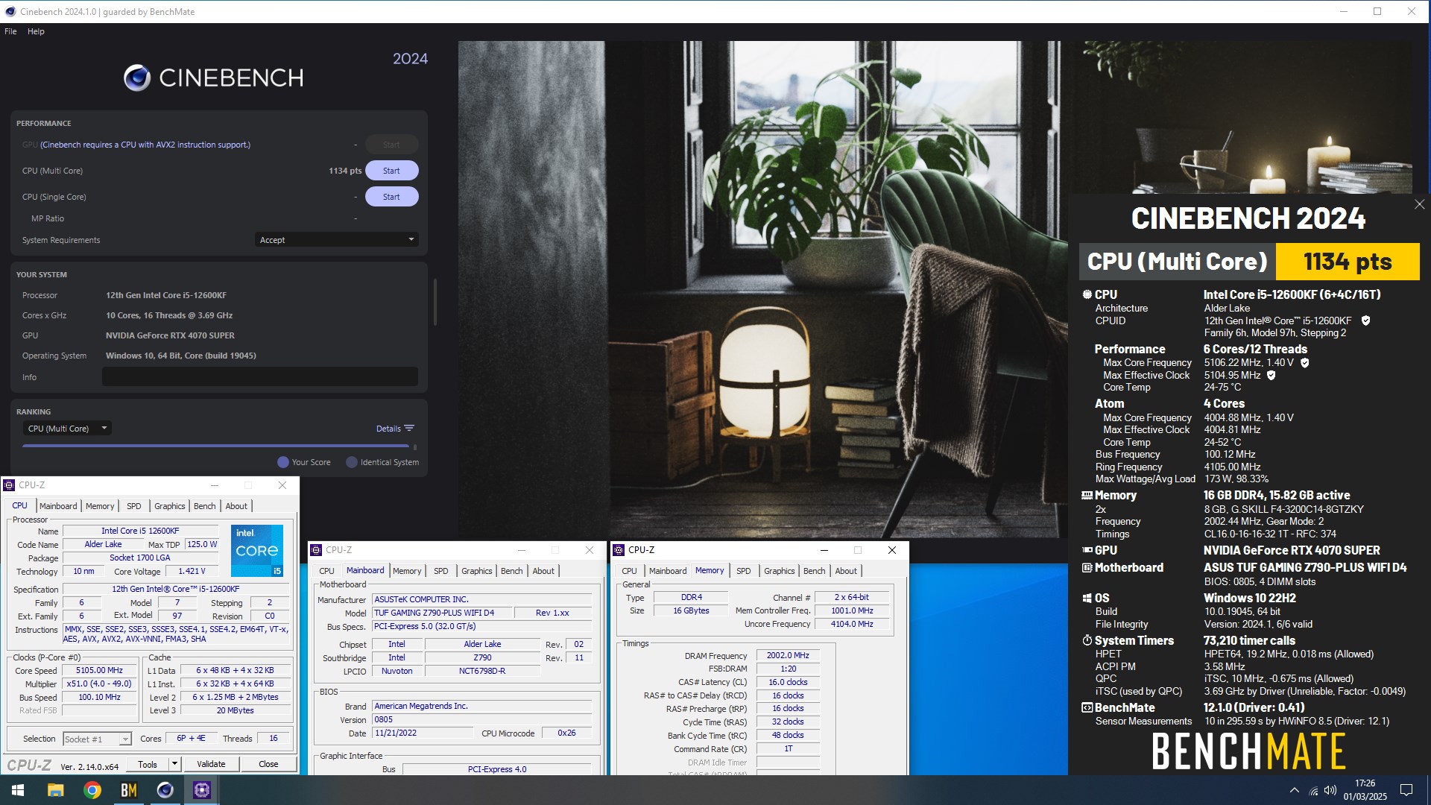
Task: Click the Close button in CPU-Z footer
Action: [x=268, y=764]
